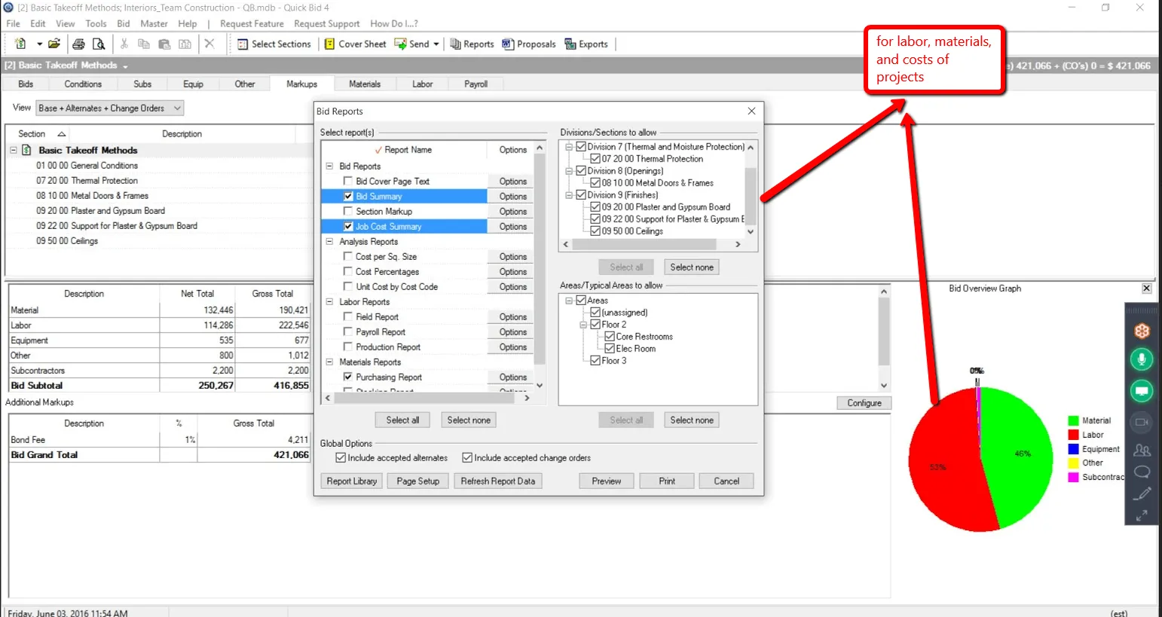Select 09 50 00 Ceilings section row
Screen dimensions: 1162x617
point(67,241)
